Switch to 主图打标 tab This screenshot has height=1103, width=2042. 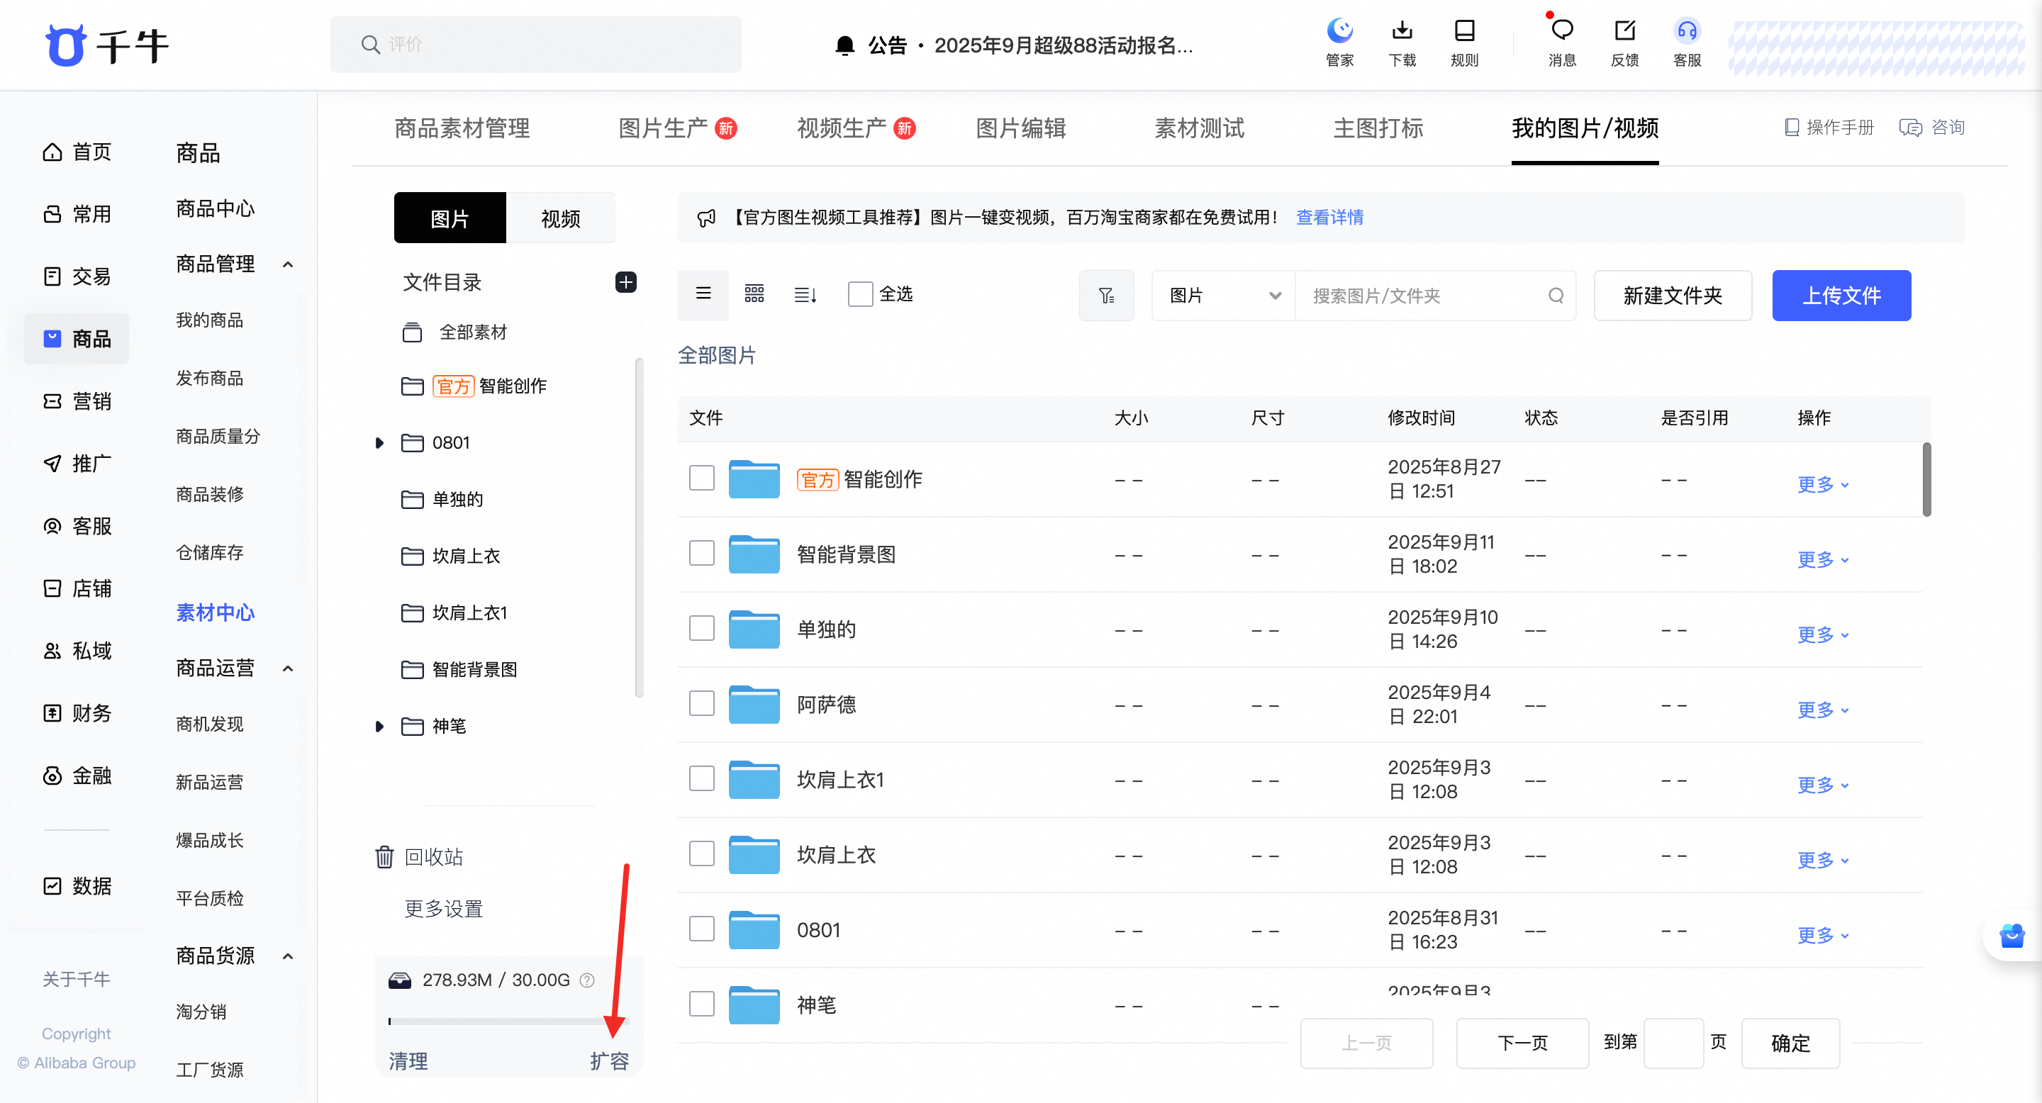pyautogui.click(x=1378, y=128)
